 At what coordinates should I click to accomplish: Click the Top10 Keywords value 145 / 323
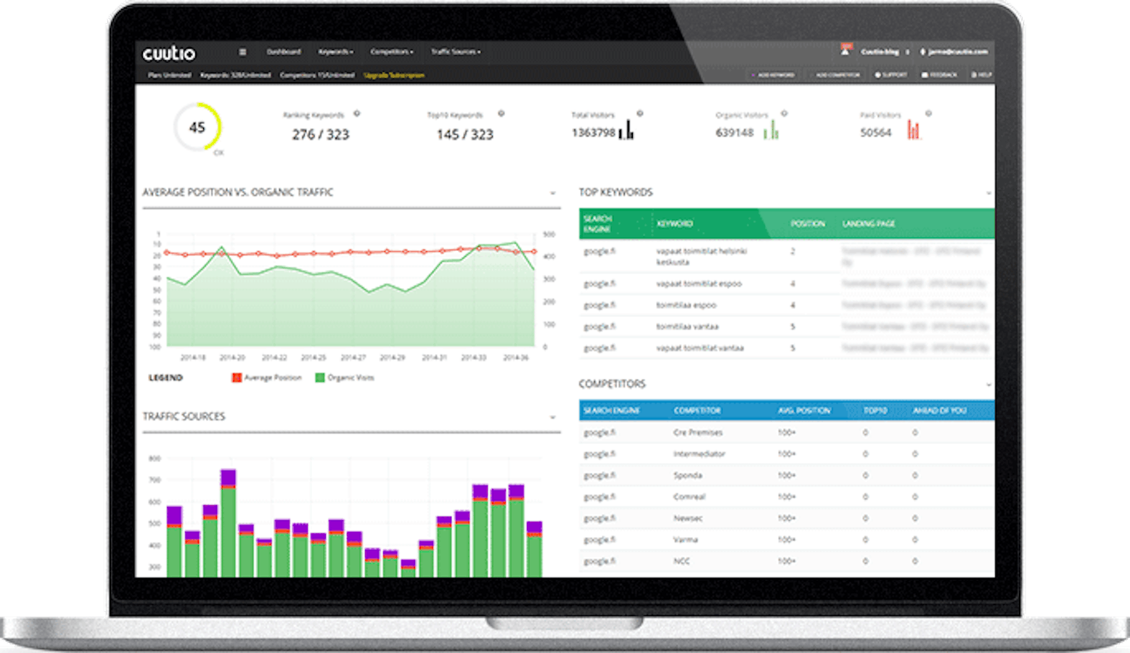(464, 135)
